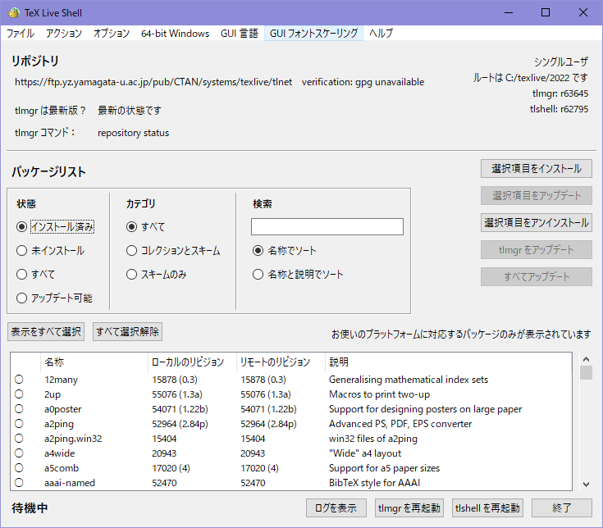Toggle selection mark for a4wide package
Image resolution: width=603 pixels, height=528 pixels.
[19, 453]
